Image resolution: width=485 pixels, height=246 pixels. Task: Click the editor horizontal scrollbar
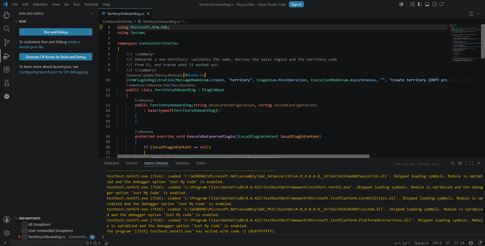click(243, 156)
